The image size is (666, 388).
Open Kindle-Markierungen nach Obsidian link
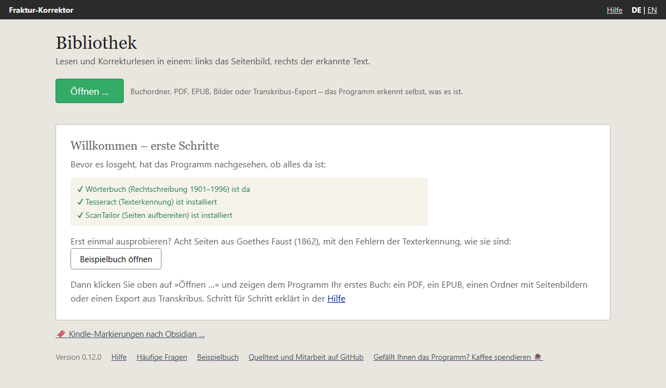130,334
